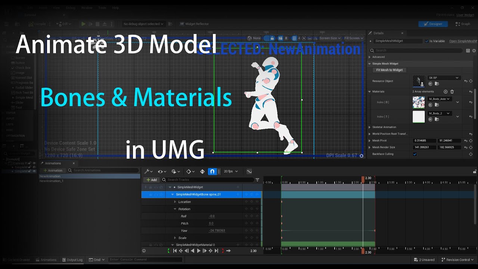
Task: Jump to start of playback range
Action: [174, 251]
